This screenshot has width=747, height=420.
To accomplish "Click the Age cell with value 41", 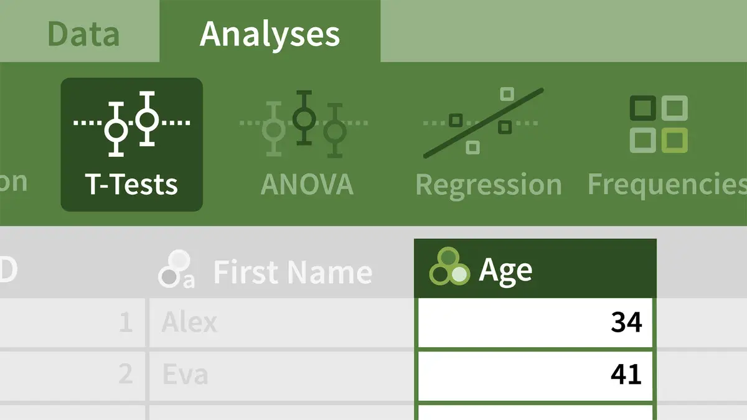I will [535, 375].
